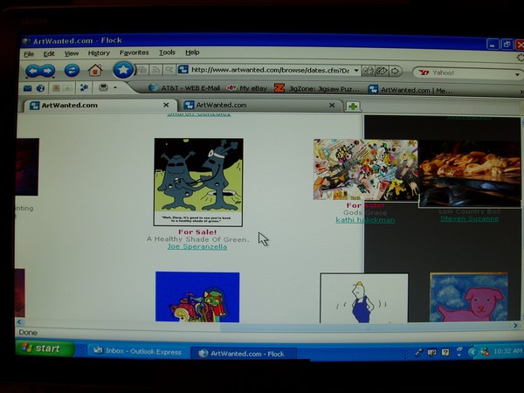Open the Edit menu
This screenshot has width=524, height=393.
pyautogui.click(x=49, y=53)
